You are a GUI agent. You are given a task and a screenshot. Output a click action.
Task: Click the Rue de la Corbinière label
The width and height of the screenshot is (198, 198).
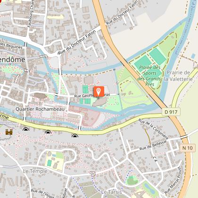(x=153, y=129)
